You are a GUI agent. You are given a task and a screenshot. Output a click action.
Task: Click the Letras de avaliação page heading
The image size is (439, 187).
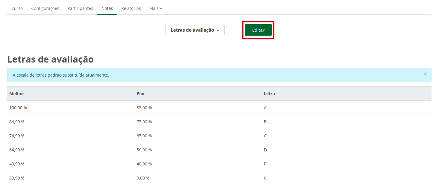tap(50, 59)
